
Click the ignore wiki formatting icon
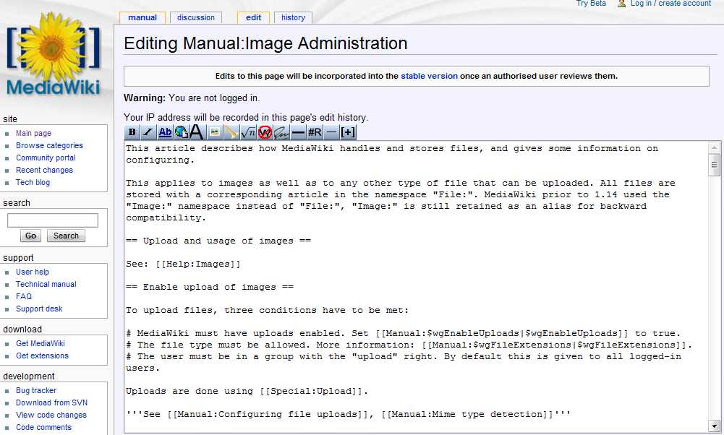click(265, 132)
